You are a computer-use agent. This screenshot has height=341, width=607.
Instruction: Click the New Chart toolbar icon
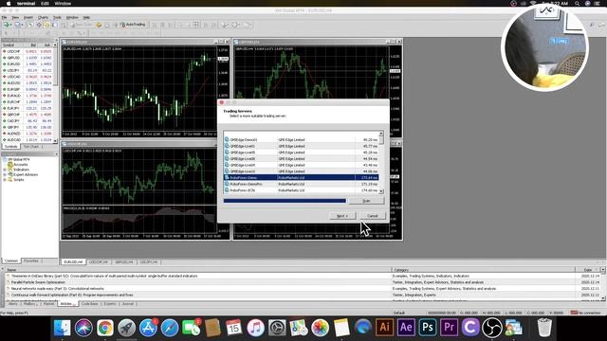(x=7, y=25)
